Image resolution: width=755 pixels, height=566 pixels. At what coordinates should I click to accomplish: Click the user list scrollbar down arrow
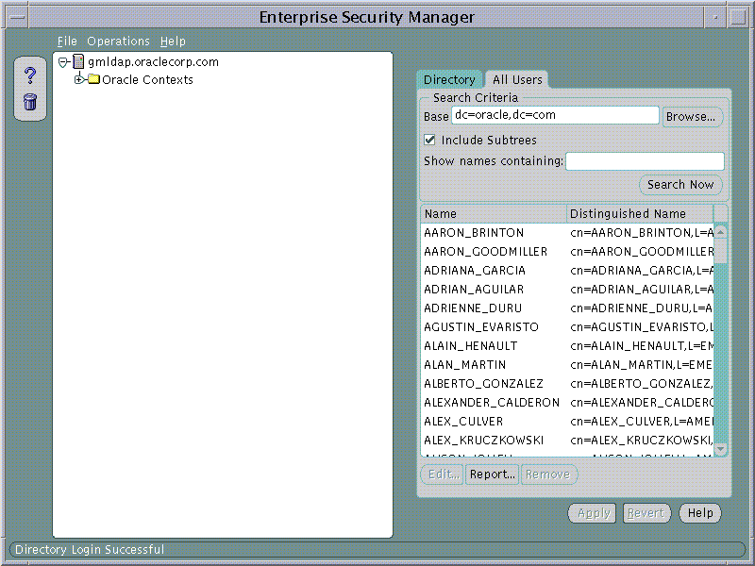[x=721, y=449]
